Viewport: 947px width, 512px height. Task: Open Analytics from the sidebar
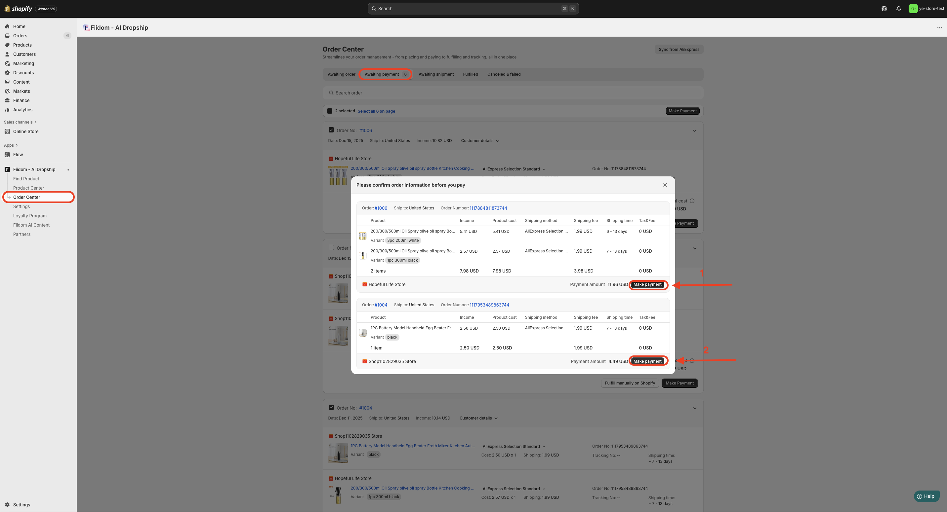(x=22, y=109)
